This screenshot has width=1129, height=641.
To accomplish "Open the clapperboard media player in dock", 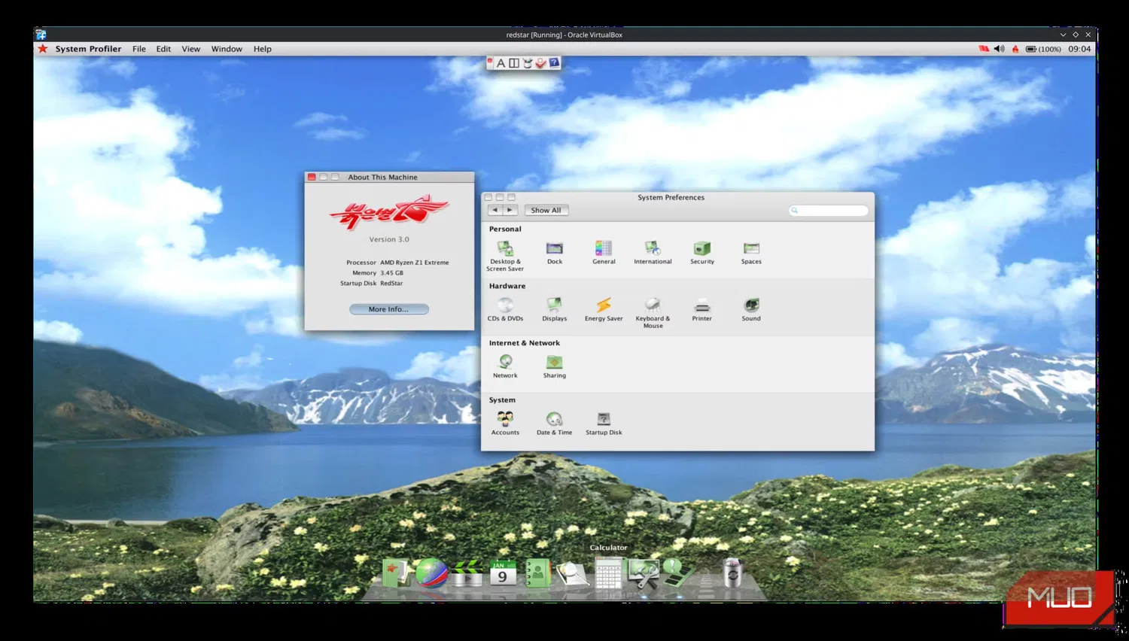I will (x=467, y=573).
